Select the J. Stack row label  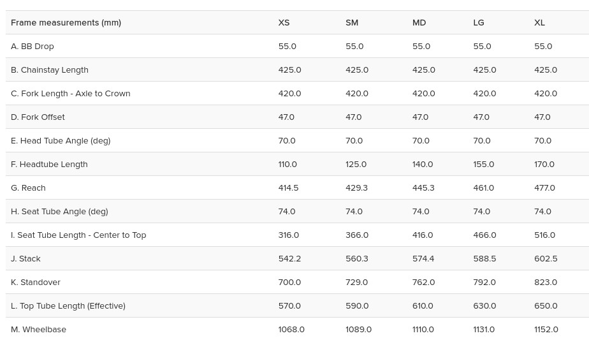(25, 258)
